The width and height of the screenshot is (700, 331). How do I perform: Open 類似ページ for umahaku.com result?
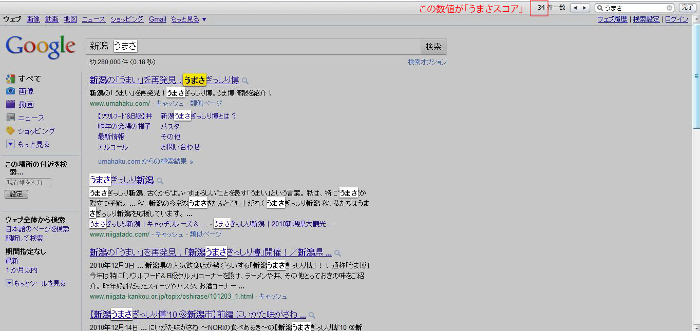click(x=206, y=103)
